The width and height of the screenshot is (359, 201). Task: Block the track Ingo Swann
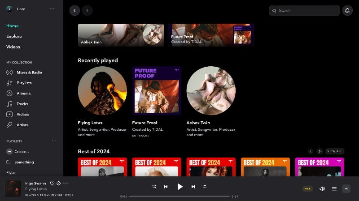click(58, 183)
